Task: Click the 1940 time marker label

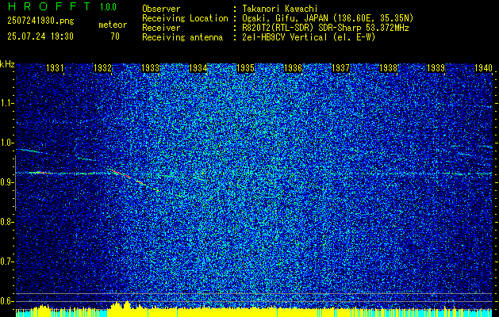Action: (483, 67)
